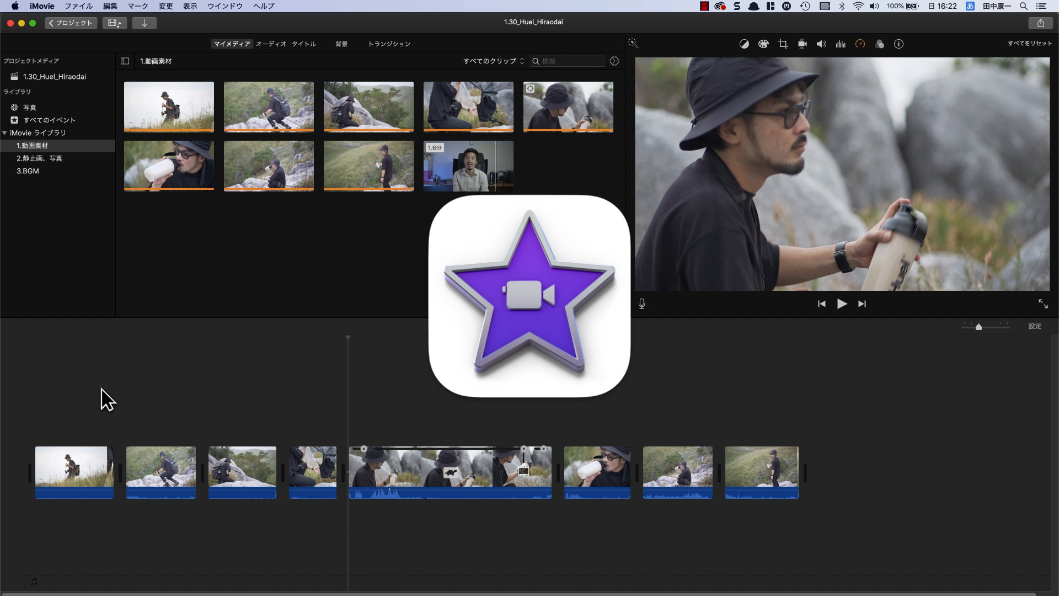Show clip information inspector

pyautogui.click(x=899, y=44)
